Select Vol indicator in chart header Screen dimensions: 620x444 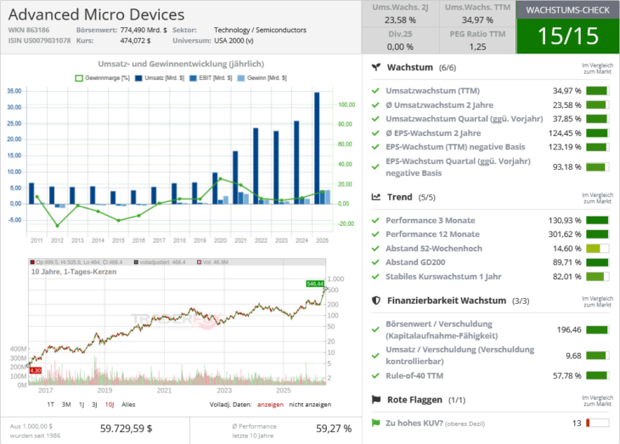[212, 262]
